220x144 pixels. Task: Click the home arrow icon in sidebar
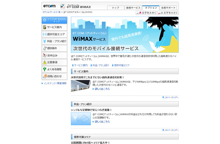pos(45,20)
